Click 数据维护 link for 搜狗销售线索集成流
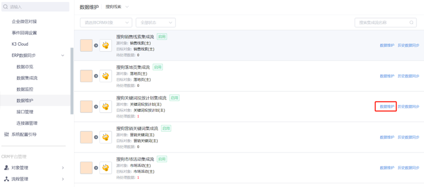The width and height of the screenshot is (424, 187). tap(387, 45)
